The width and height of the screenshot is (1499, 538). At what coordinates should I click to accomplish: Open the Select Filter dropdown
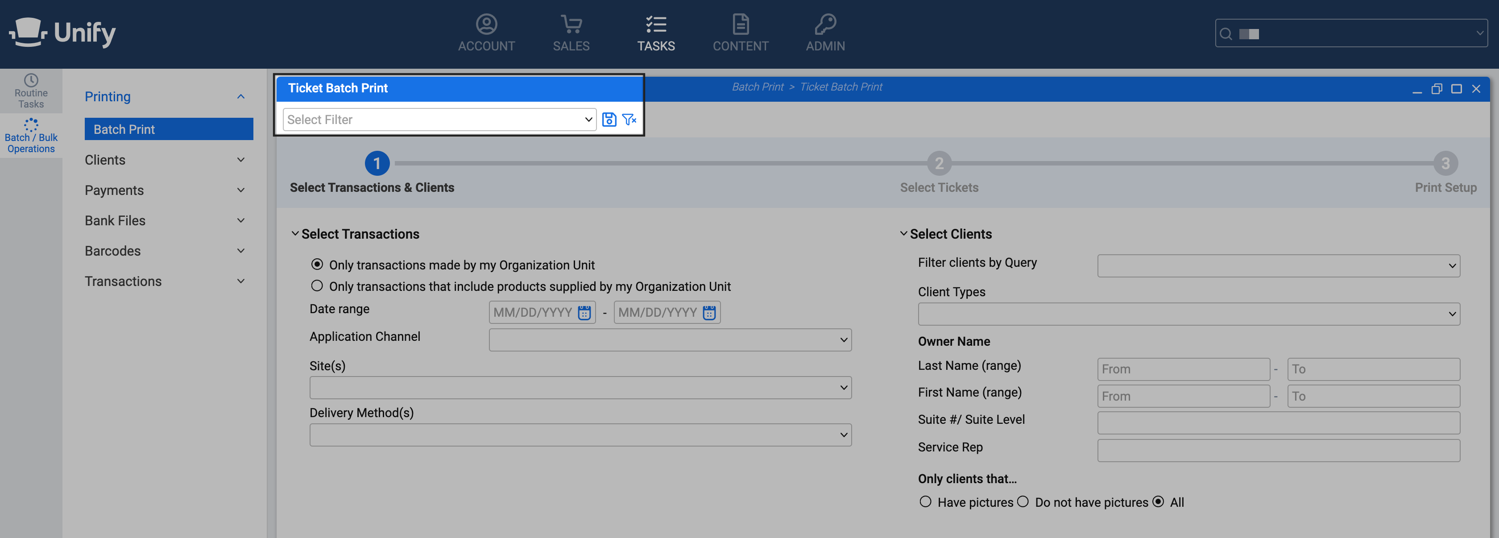439,119
